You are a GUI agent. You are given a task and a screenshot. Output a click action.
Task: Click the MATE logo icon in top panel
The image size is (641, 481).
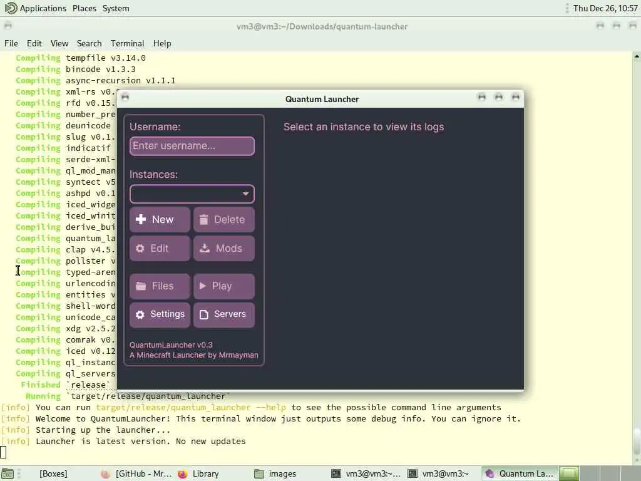(10, 8)
